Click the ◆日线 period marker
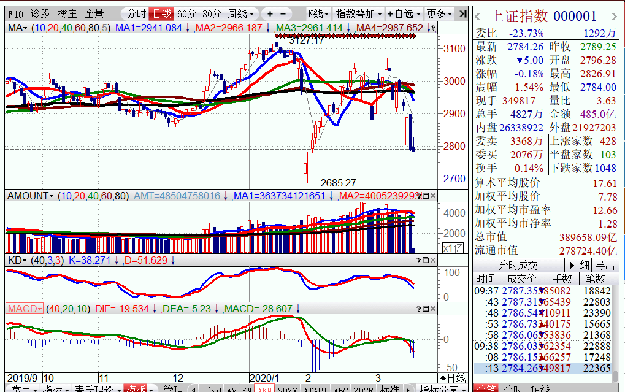 pos(453,378)
